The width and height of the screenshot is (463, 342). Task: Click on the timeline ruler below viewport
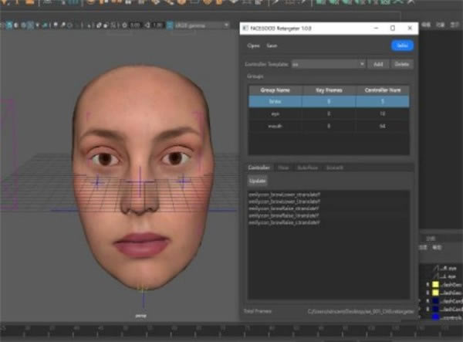coord(231,331)
